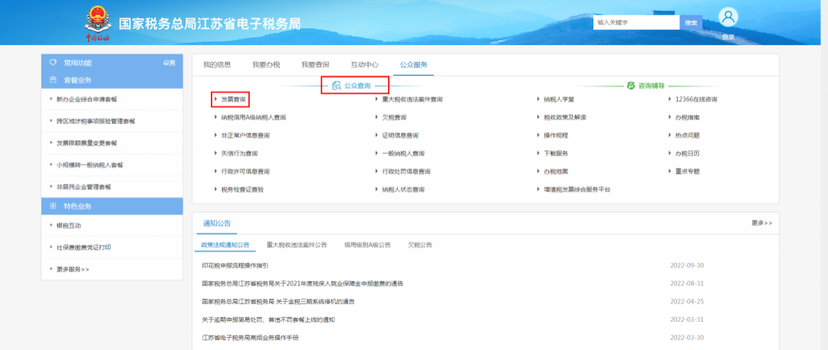Switch to the 我要查询 tab
The image size is (828, 350).
point(315,65)
